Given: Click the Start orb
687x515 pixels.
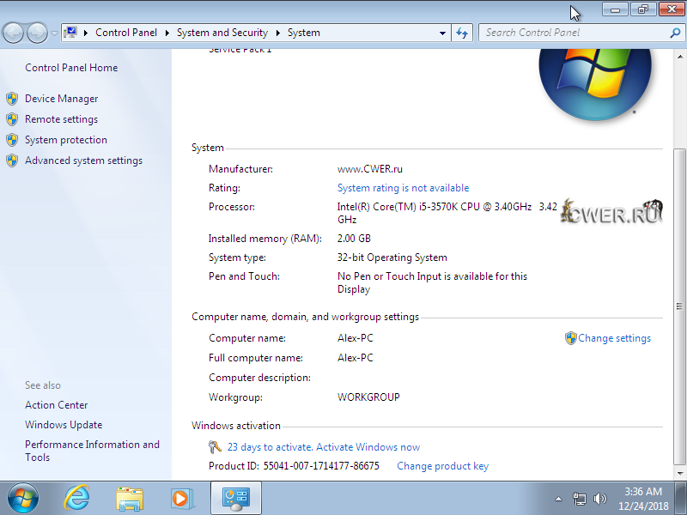Looking at the screenshot, I should point(21,498).
